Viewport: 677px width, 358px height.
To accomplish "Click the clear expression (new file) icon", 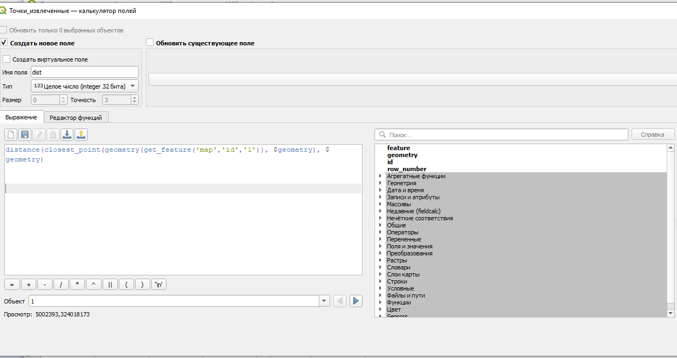I will pos(11,135).
